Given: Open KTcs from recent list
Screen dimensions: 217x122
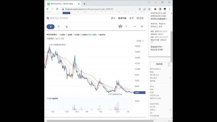Looking at the screenshot, I should (152, 86).
